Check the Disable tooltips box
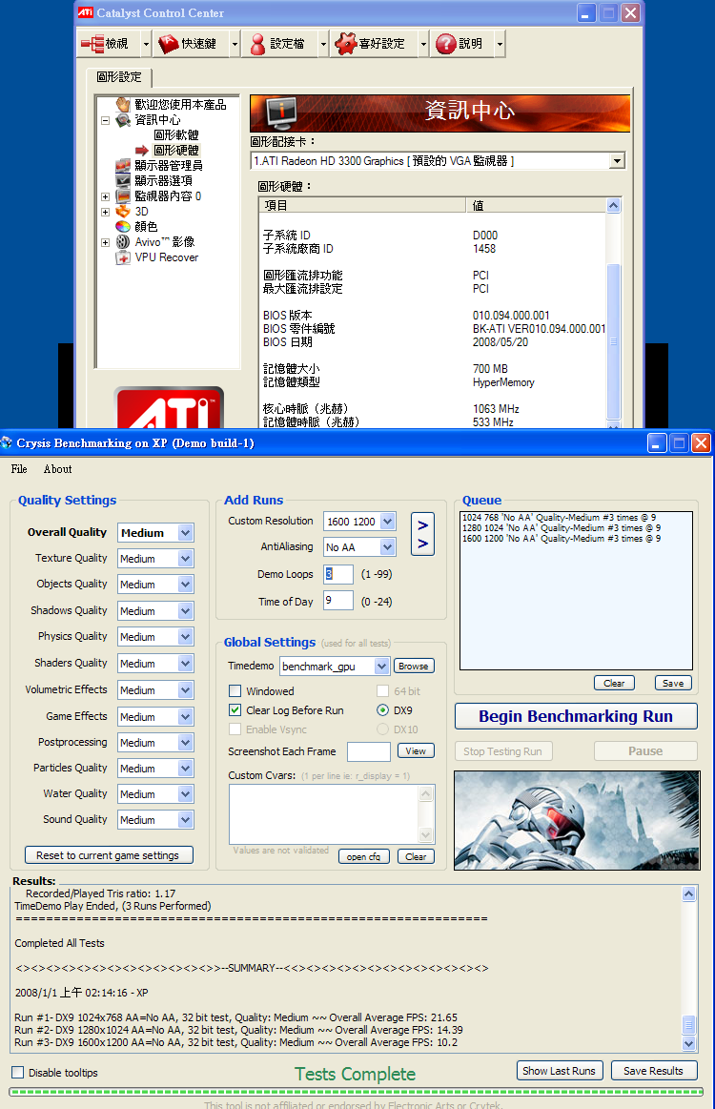The width and height of the screenshot is (715, 1109). click(x=18, y=1073)
